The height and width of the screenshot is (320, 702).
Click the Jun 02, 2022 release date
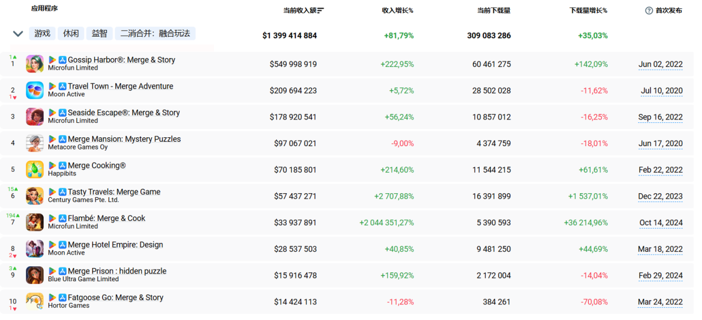tap(660, 64)
